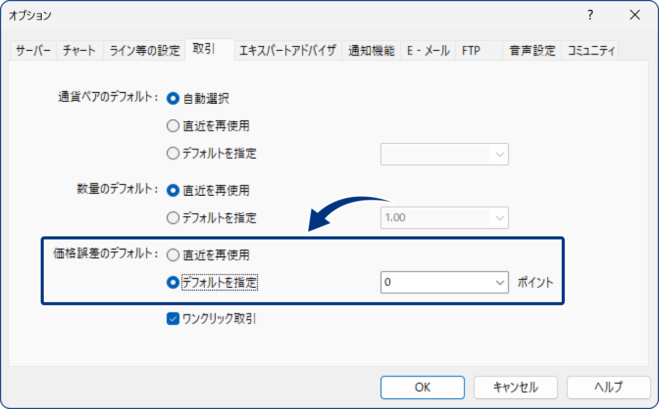Click the OK button

pos(422,387)
